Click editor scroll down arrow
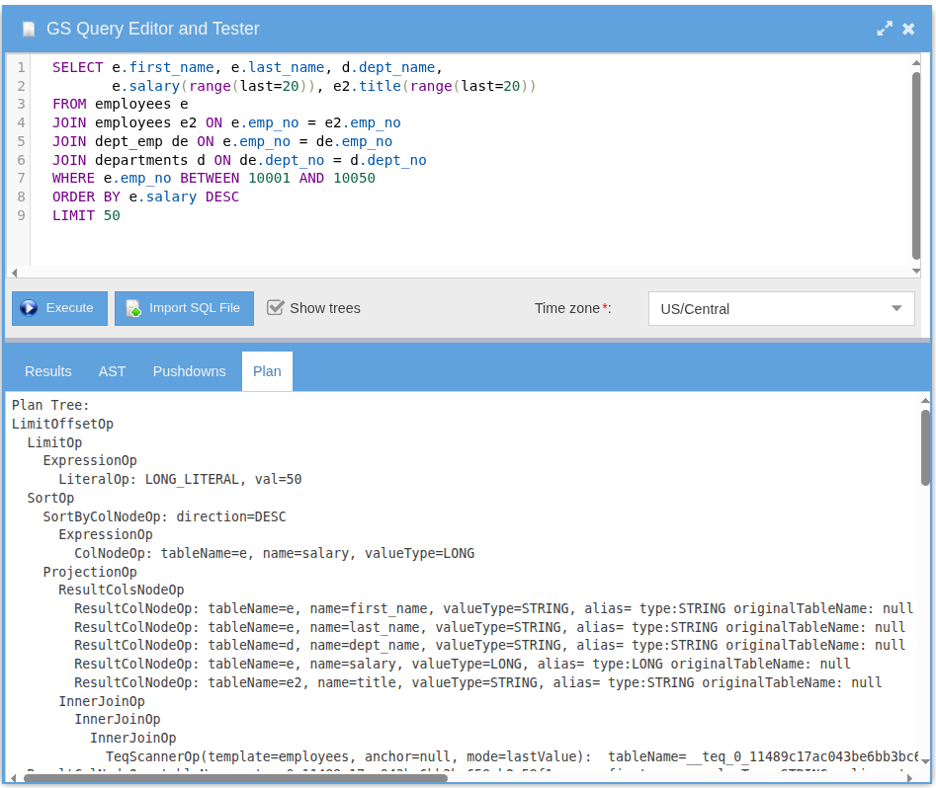 point(915,271)
